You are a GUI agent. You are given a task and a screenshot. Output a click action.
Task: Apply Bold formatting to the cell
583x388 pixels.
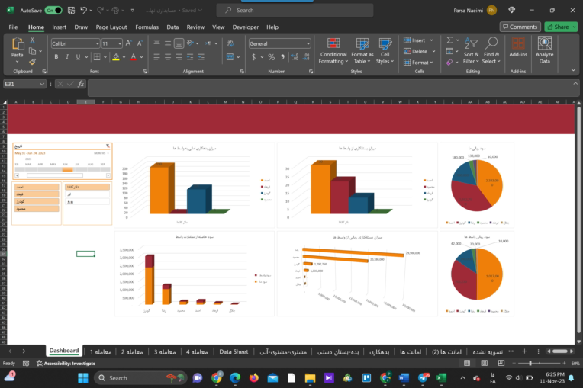56,57
